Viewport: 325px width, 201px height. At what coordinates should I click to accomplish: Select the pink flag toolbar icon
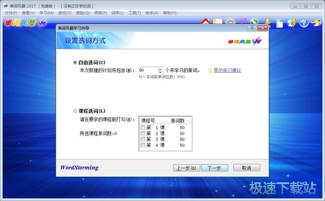click(243, 21)
